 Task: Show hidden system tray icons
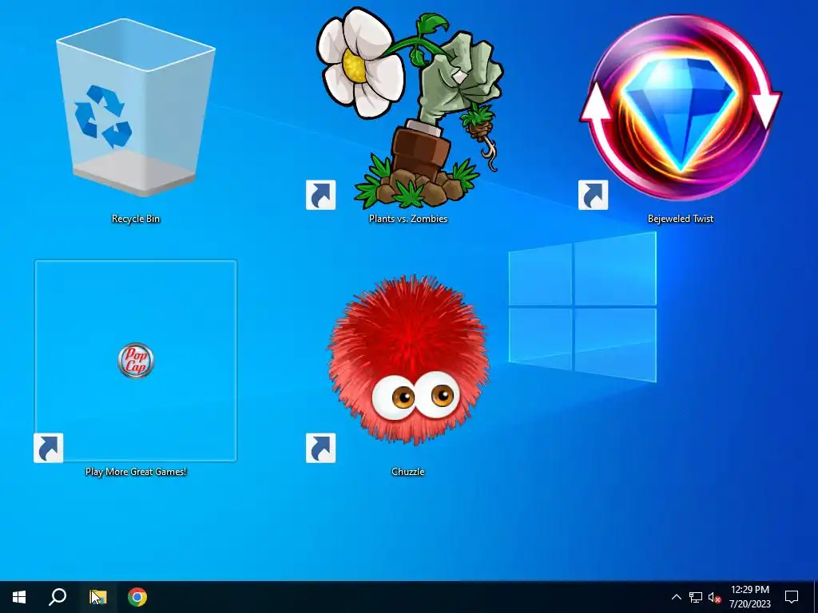[676, 597]
